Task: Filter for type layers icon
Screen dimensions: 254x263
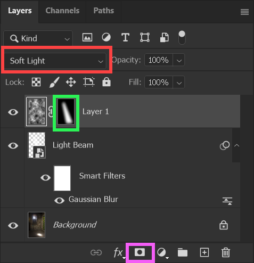Action: pyautogui.click(x=125, y=37)
